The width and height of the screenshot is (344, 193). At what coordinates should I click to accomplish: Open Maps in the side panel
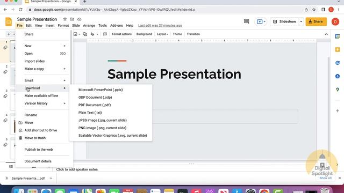click(338, 90)
